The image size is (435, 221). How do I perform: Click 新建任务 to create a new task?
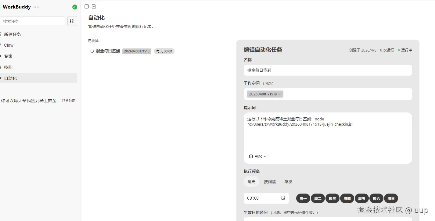(x=13, y=34)
